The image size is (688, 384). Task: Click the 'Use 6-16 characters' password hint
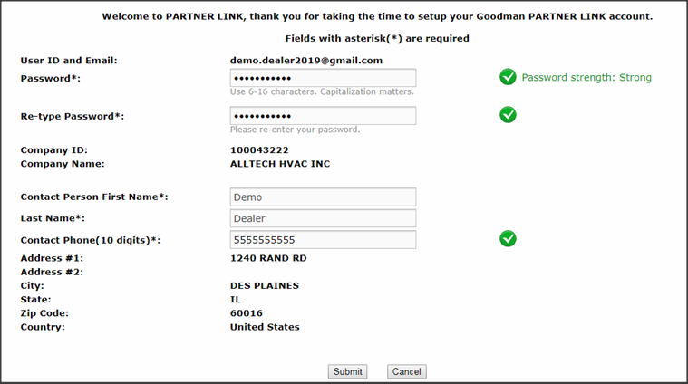point(322,92)
